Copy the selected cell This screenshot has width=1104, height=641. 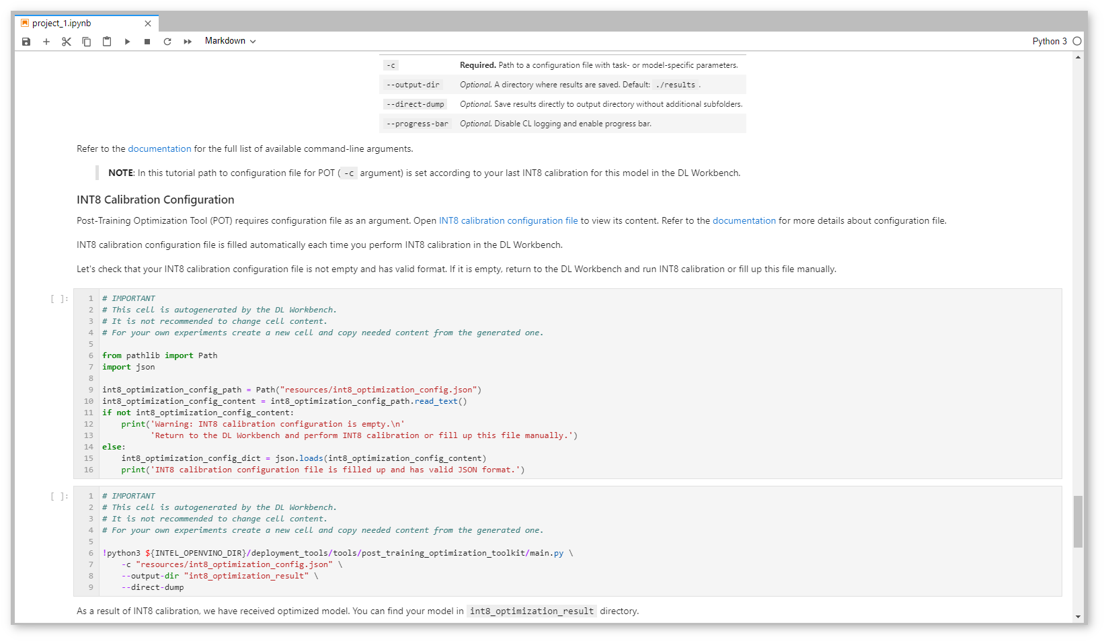click(87, 42)
